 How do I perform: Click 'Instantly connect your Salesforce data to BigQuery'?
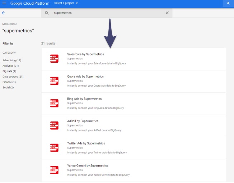[x=97, y=63]
